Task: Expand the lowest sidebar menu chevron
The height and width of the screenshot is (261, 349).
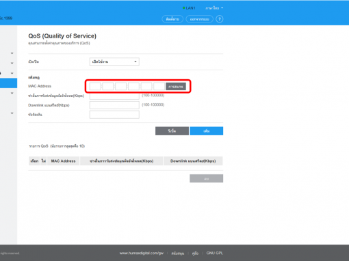Action: 12,113
